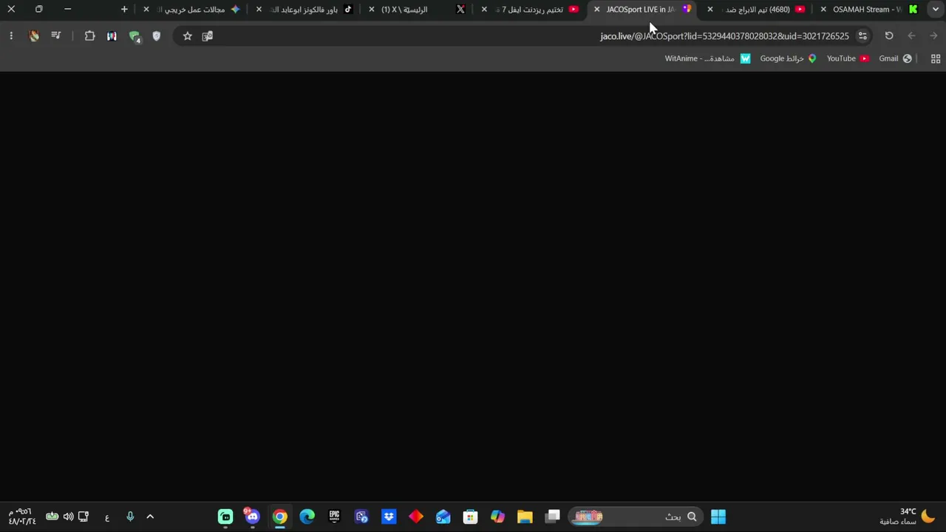Open the WitAnime bookmark
Viewport: 946px width, 532px height.
pos(707,58)
